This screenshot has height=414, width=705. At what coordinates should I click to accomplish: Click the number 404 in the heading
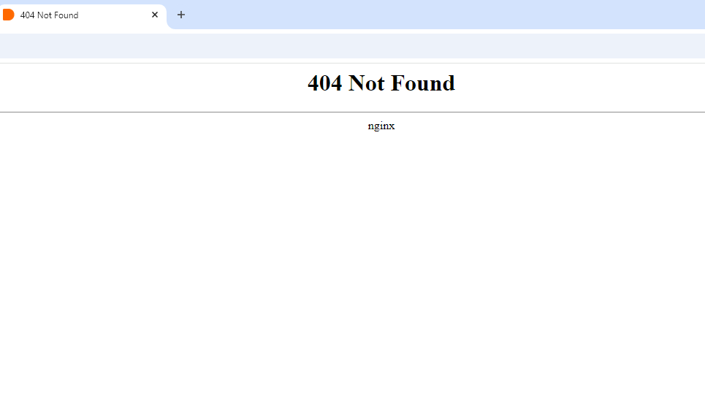[324, 83]
